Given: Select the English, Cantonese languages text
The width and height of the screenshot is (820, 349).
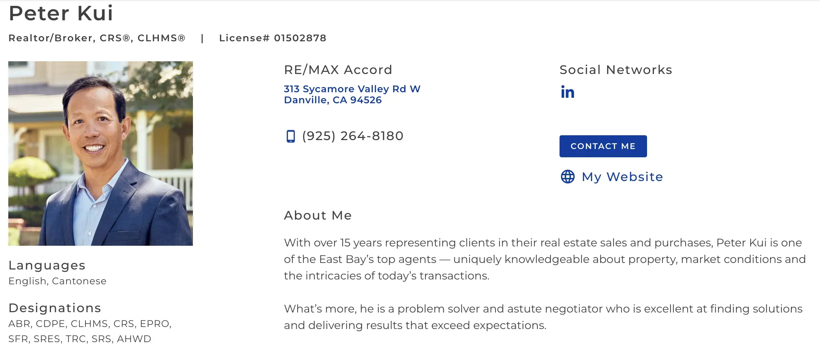Looking at the screenshot, I should tap(58, 281).
